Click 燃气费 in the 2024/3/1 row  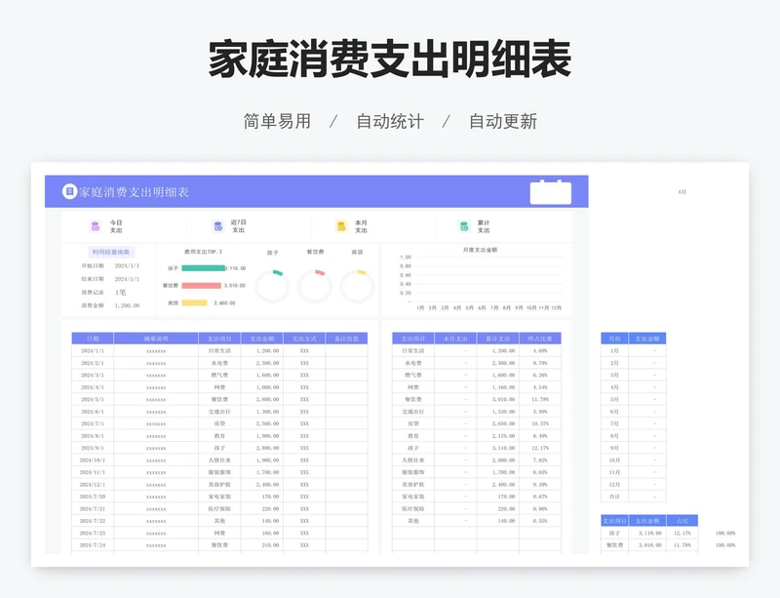pos(219,375)
